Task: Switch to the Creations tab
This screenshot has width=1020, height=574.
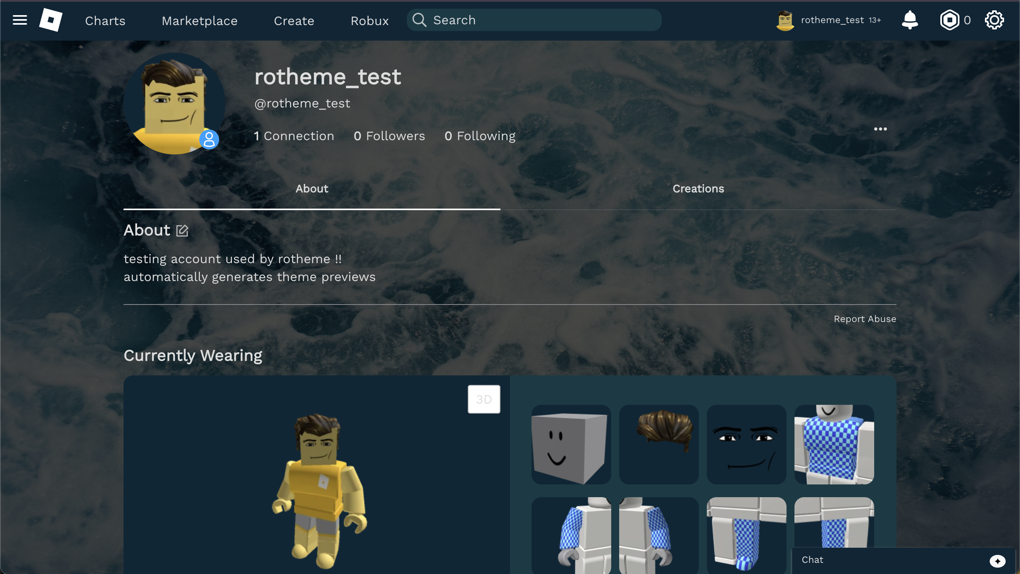Action: [x=698, y=189]
